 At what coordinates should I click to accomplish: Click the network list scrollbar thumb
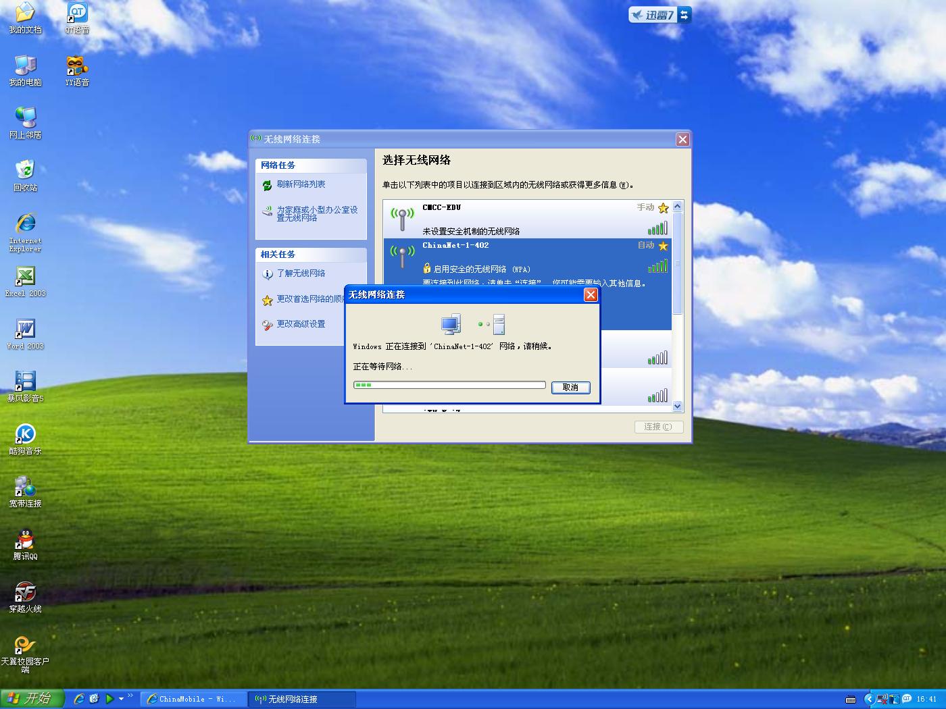tap(678, 263)
